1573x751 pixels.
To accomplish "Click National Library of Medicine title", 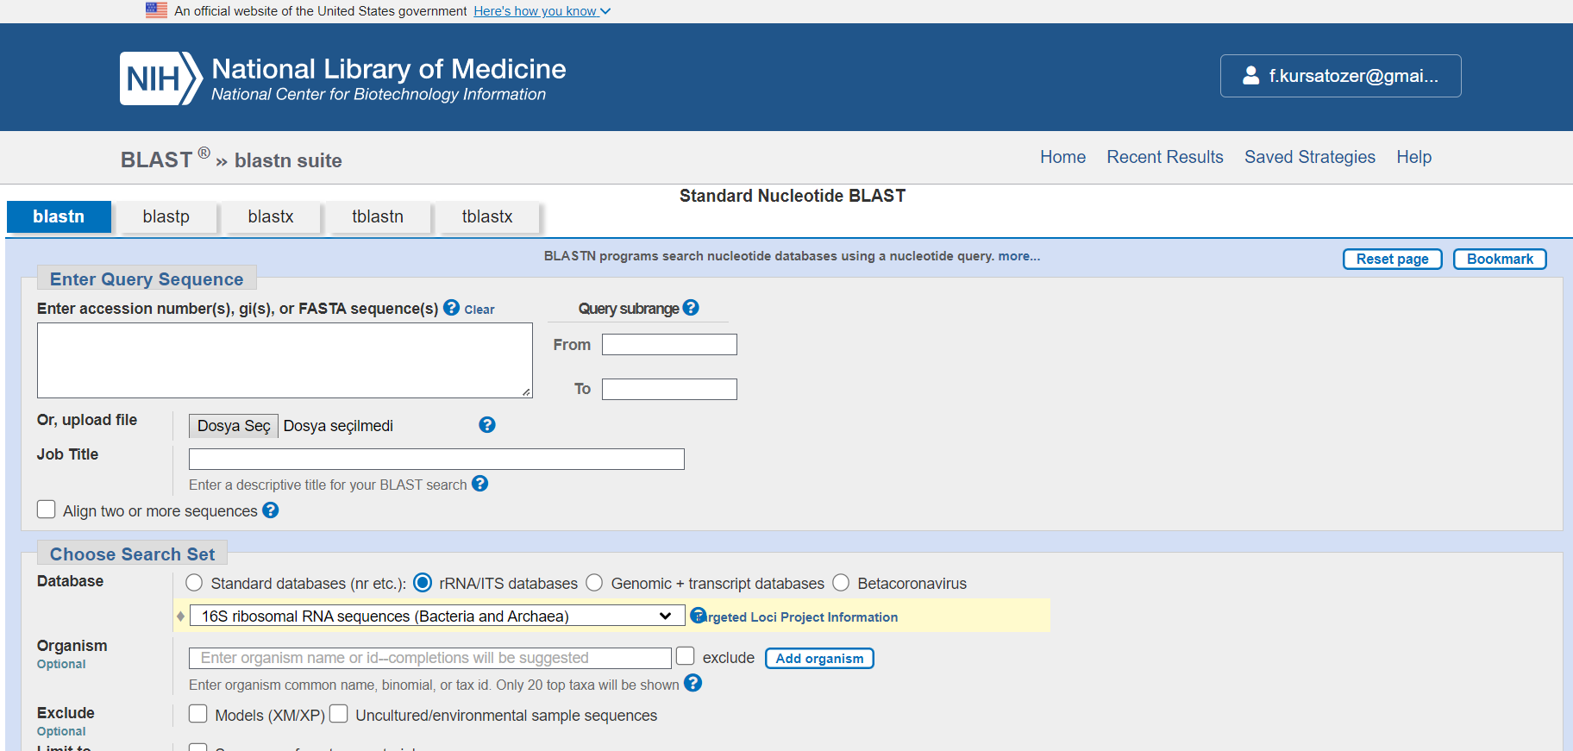I will (389, 69).
